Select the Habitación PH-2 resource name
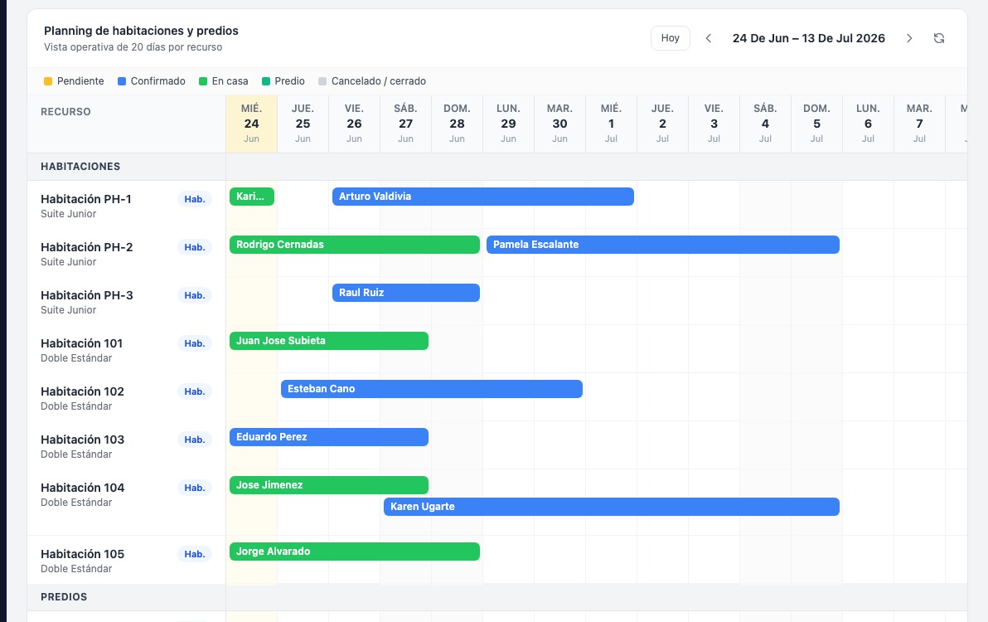Image resolution: width=988 pixels, height=622 pixels. [x=87, y=247]
